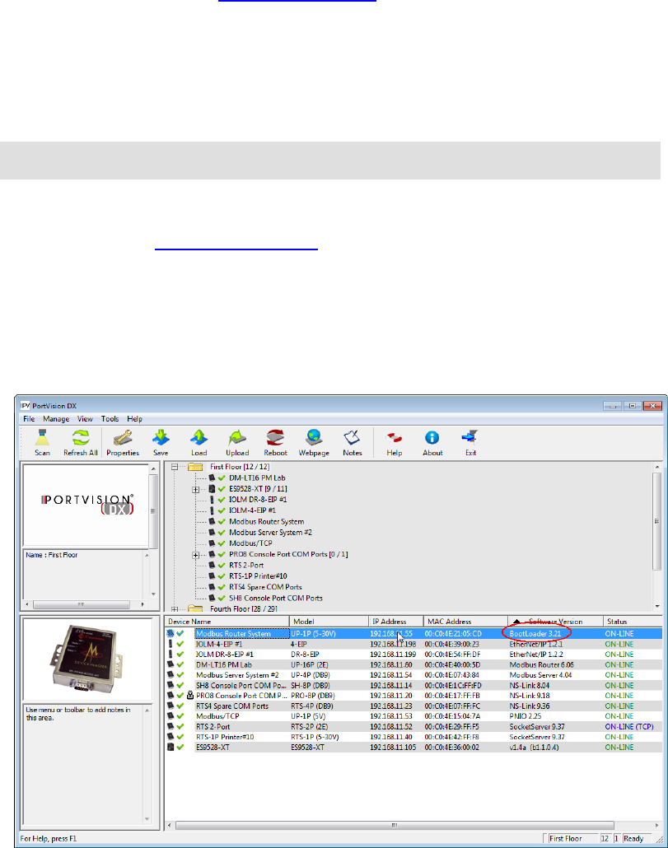The image size is (668, 848).
Task: Open the Help menu
Action: point(135,418)
